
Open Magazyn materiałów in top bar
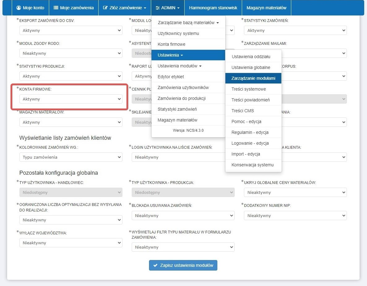[x=266, y=8]
